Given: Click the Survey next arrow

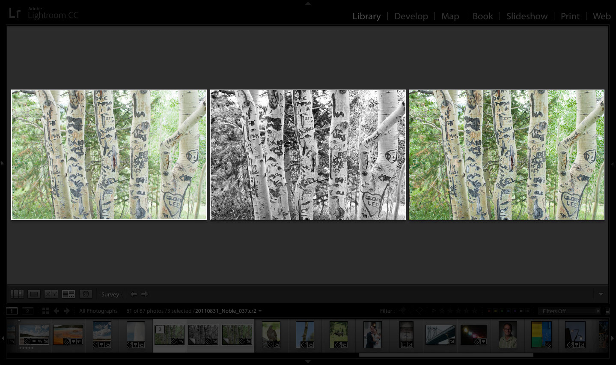Looking at the screenshot, I should 145,294.
